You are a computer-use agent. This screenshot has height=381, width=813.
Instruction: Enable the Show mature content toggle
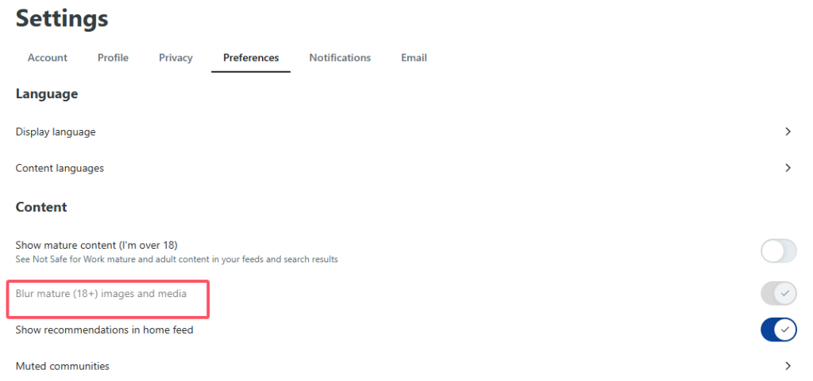[x=778, y=251]
